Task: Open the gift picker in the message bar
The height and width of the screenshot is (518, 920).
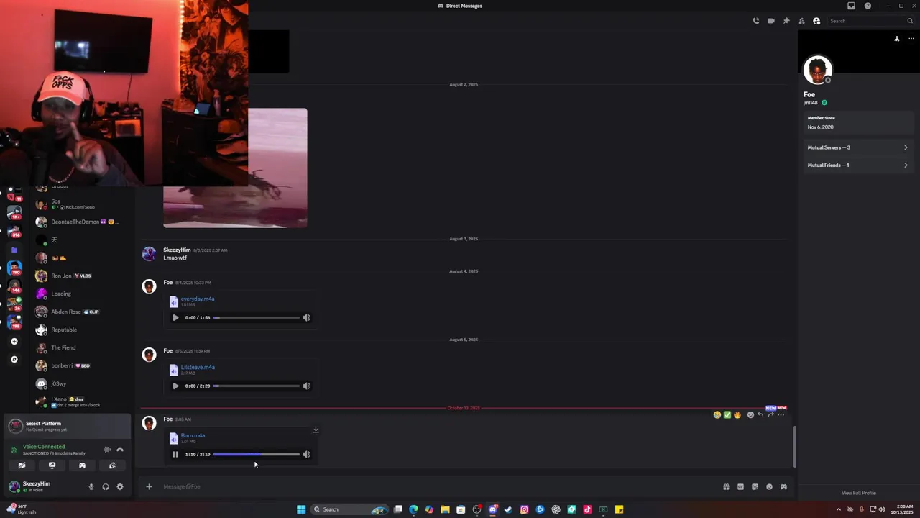Action: click(x=726, y=487)
